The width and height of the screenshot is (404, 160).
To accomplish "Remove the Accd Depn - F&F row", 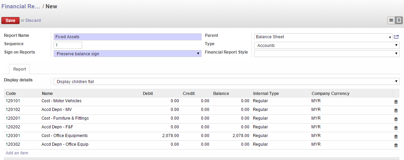I will tap(396, 128).
